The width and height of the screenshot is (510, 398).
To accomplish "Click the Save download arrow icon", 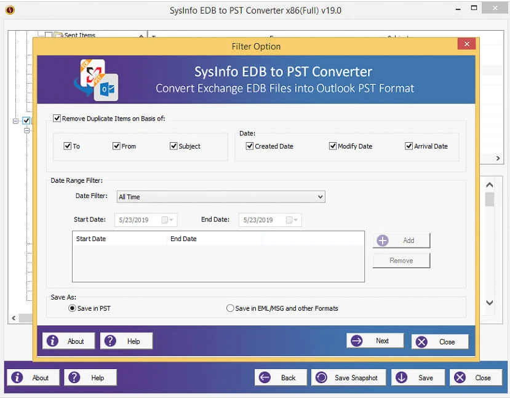I will coord(402,378).
